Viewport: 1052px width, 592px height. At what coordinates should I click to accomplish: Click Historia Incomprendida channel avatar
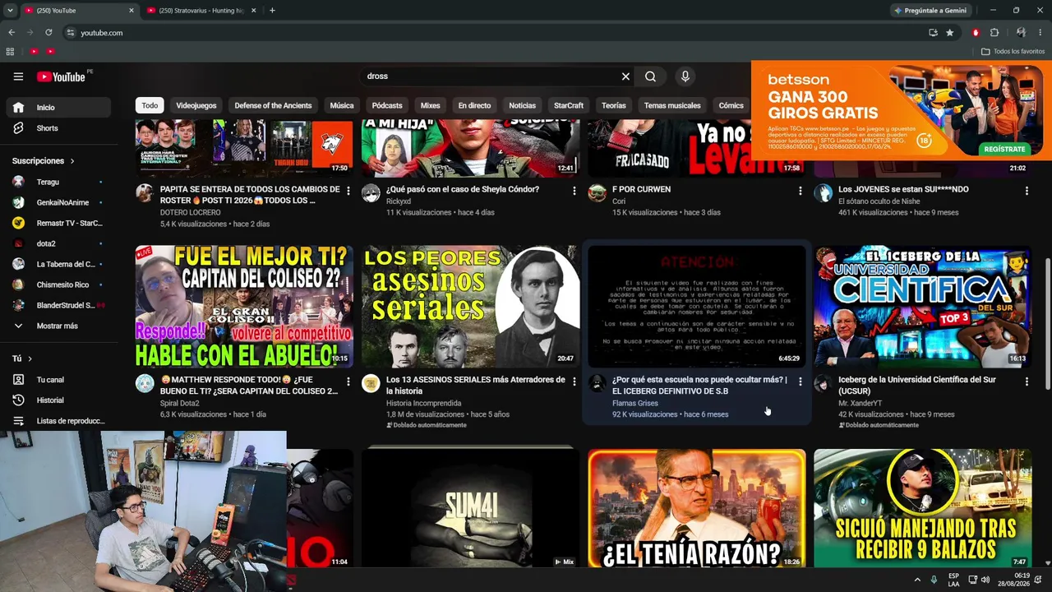tap(371, 384)
